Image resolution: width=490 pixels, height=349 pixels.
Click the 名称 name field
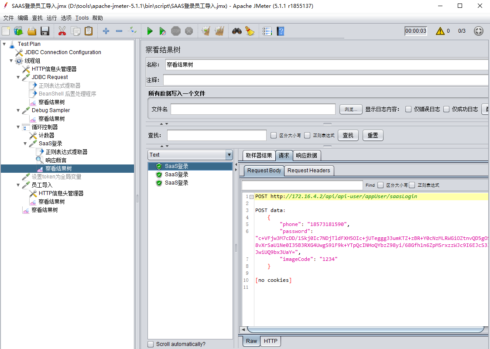(x=326, y=65)
